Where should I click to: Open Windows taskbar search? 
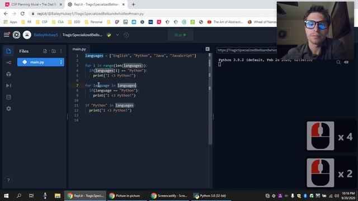click(x=19, y=196)
